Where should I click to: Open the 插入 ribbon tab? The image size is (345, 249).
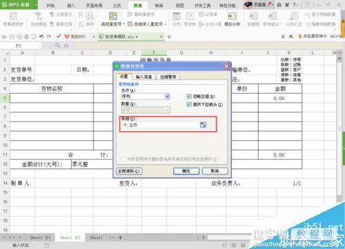[71, 6]
